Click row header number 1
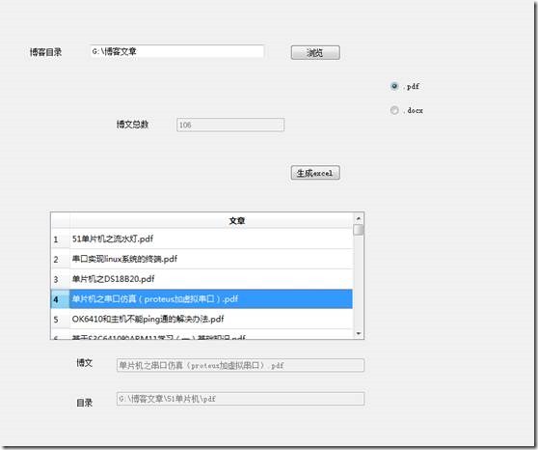 [61, 239]
